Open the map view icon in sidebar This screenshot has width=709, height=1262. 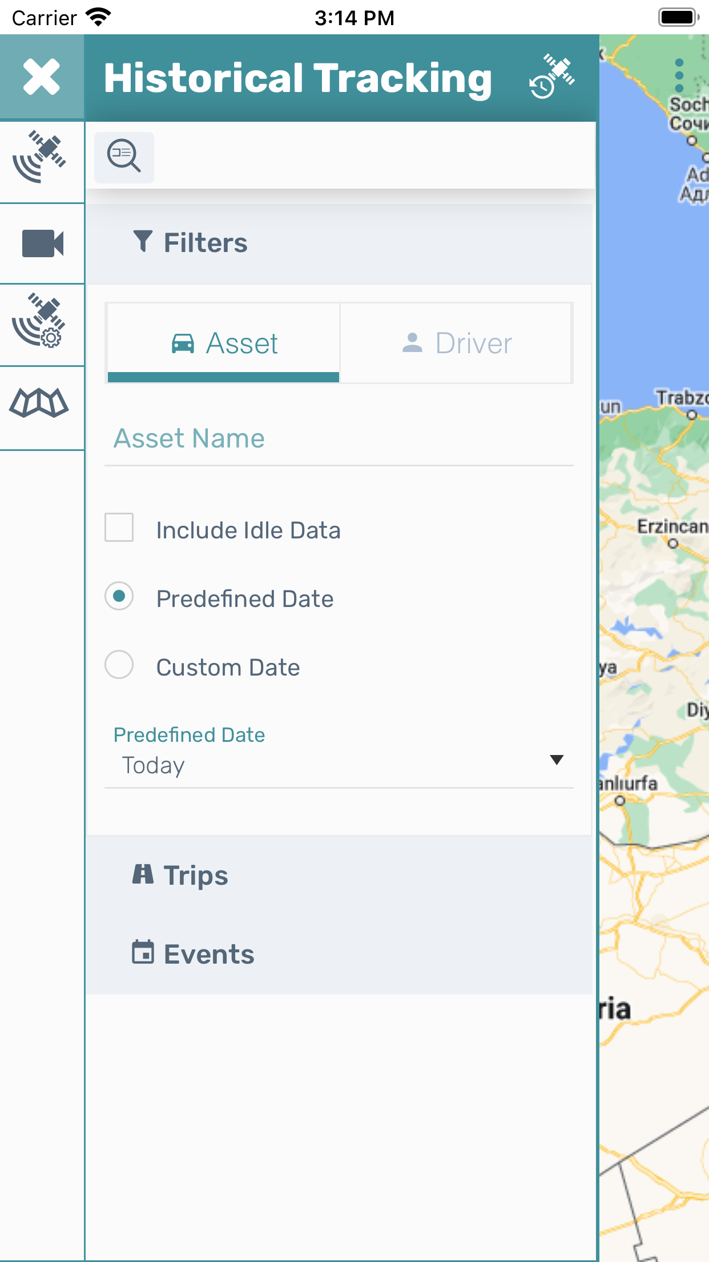click(x=39, y=404)
